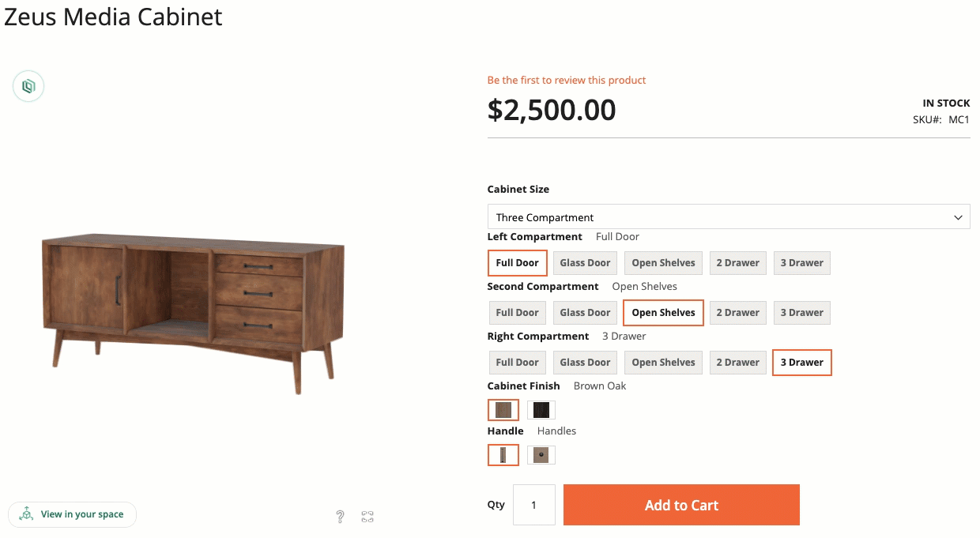The height and width of the screenshot is (538, 980).
Task: Click the fullscreen expand icon
Action: pyautogui.click(x=367, y=517)
